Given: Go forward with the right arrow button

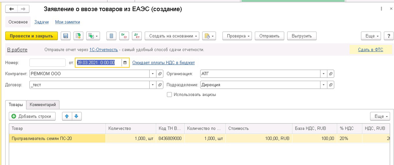Looking at the screenshot, I should pyautogui.click(x=23, y=9).
